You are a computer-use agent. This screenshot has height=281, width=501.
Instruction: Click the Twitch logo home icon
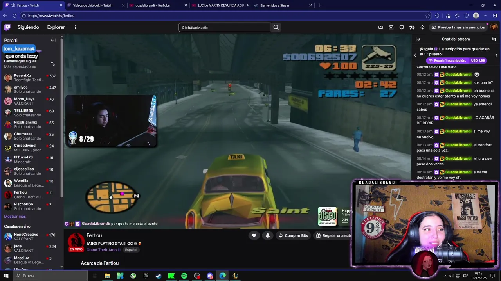[7, 27]
